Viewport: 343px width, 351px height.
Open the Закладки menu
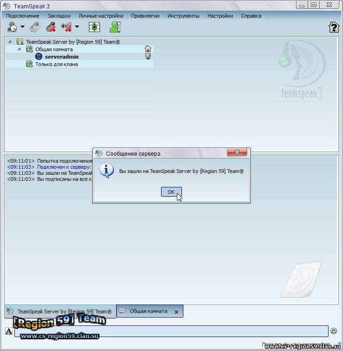[59, 16]
